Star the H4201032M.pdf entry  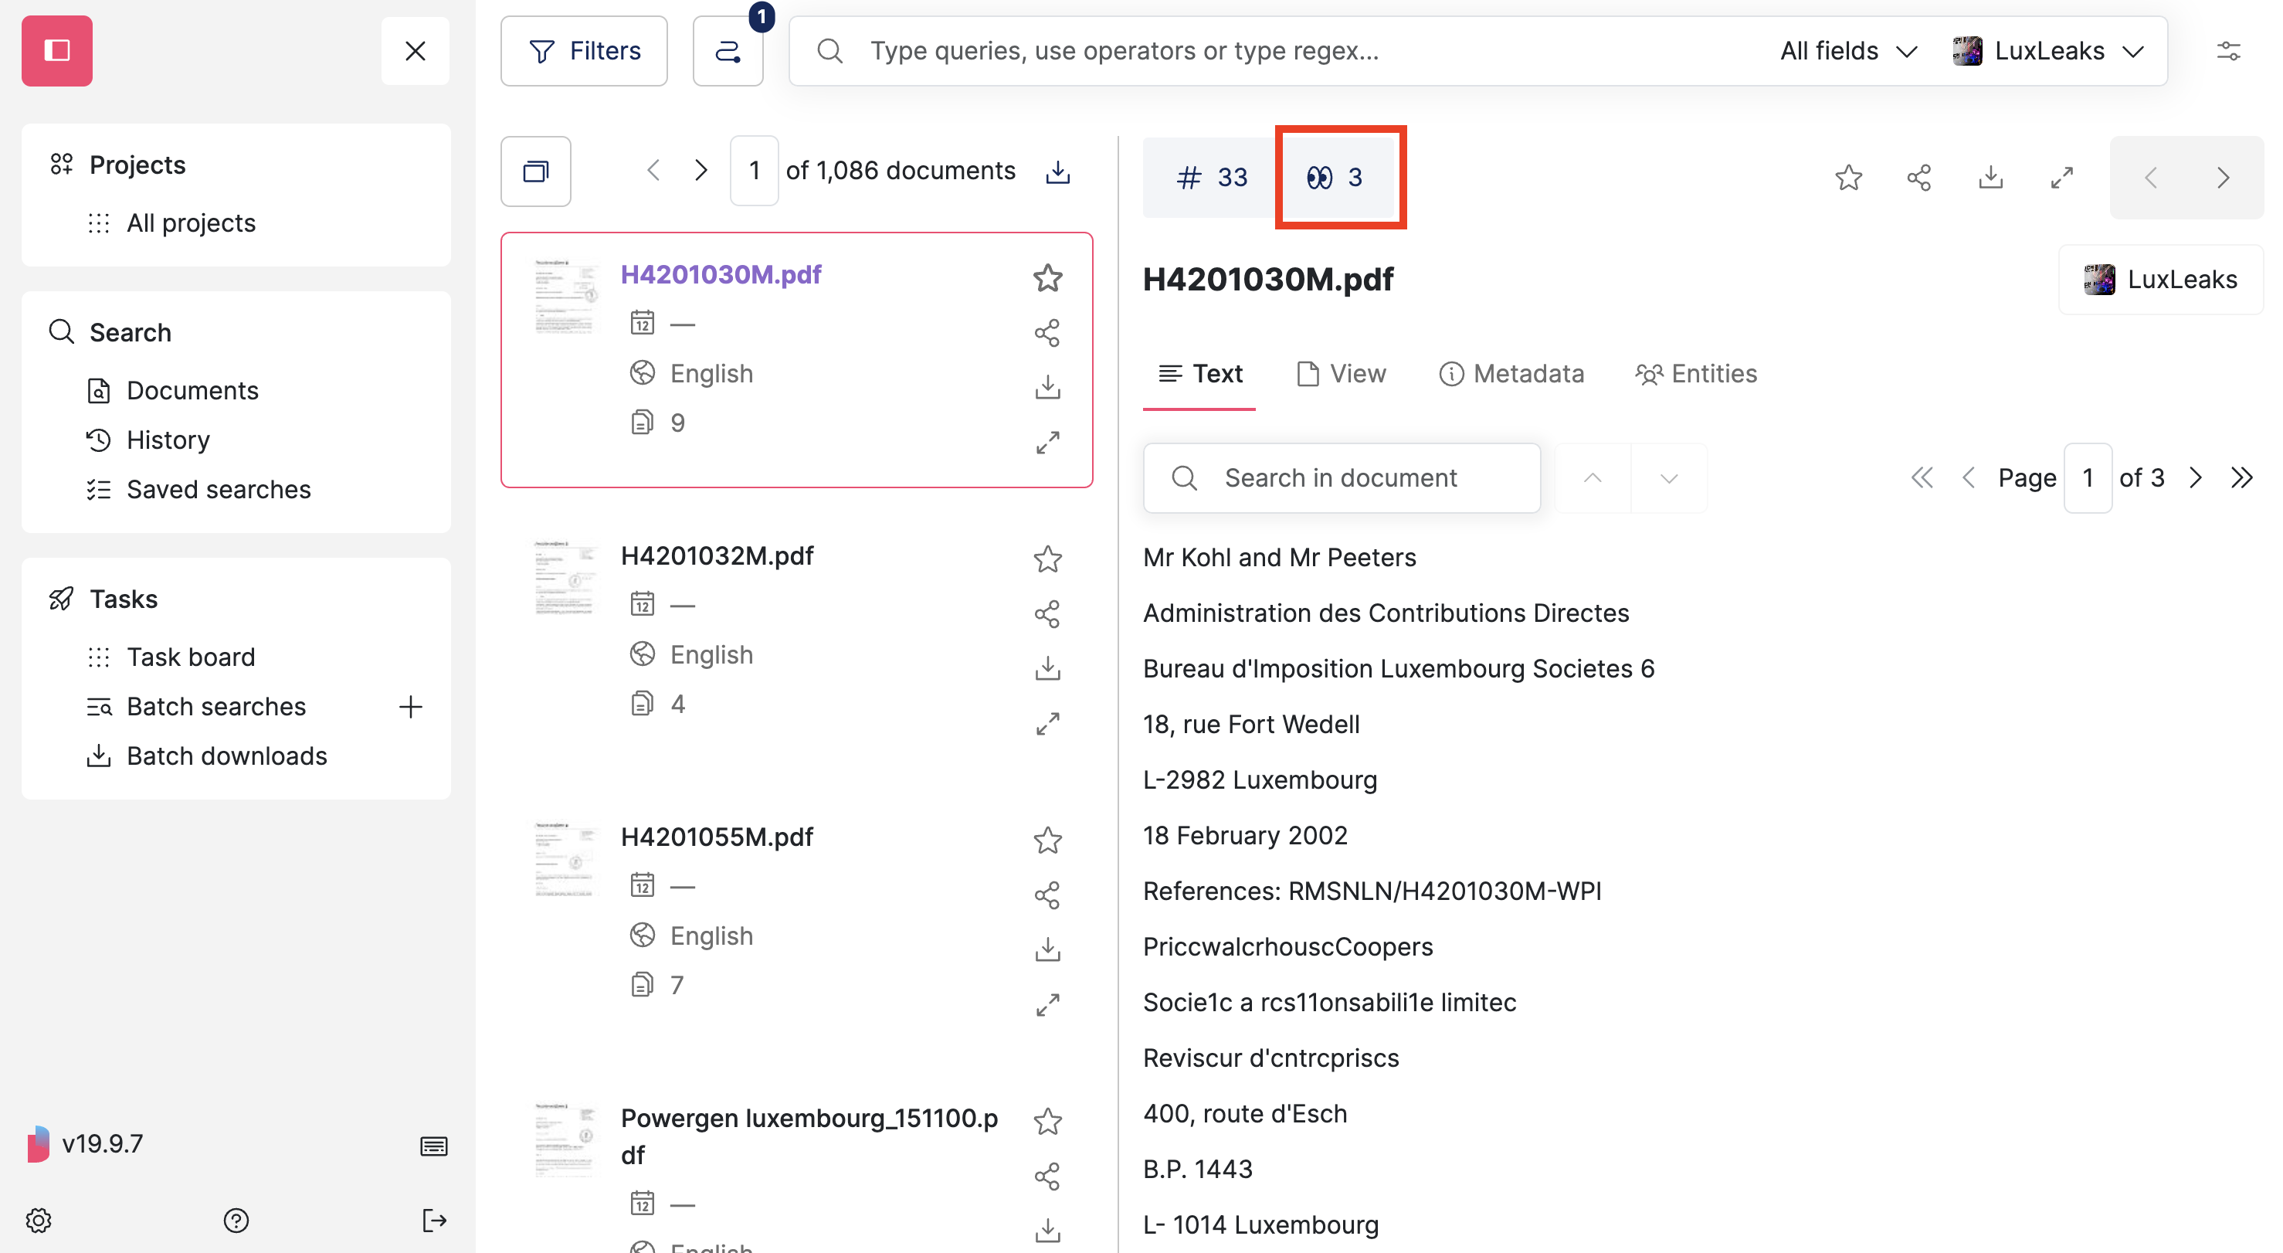1047,559
